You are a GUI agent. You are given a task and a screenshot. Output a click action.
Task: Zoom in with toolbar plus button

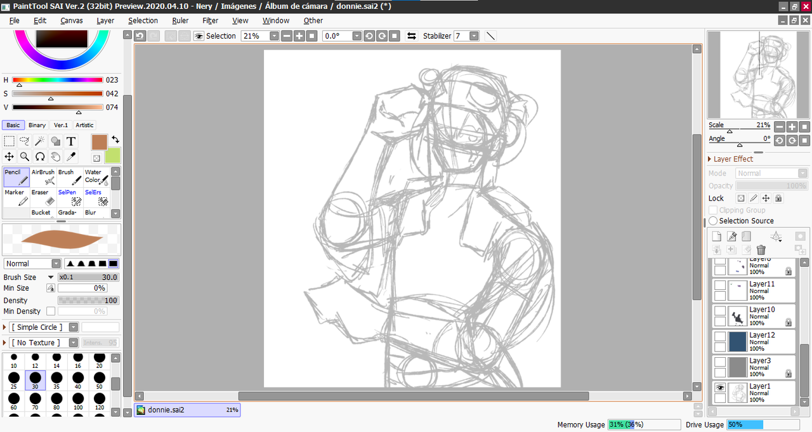[x=299, y=36]
